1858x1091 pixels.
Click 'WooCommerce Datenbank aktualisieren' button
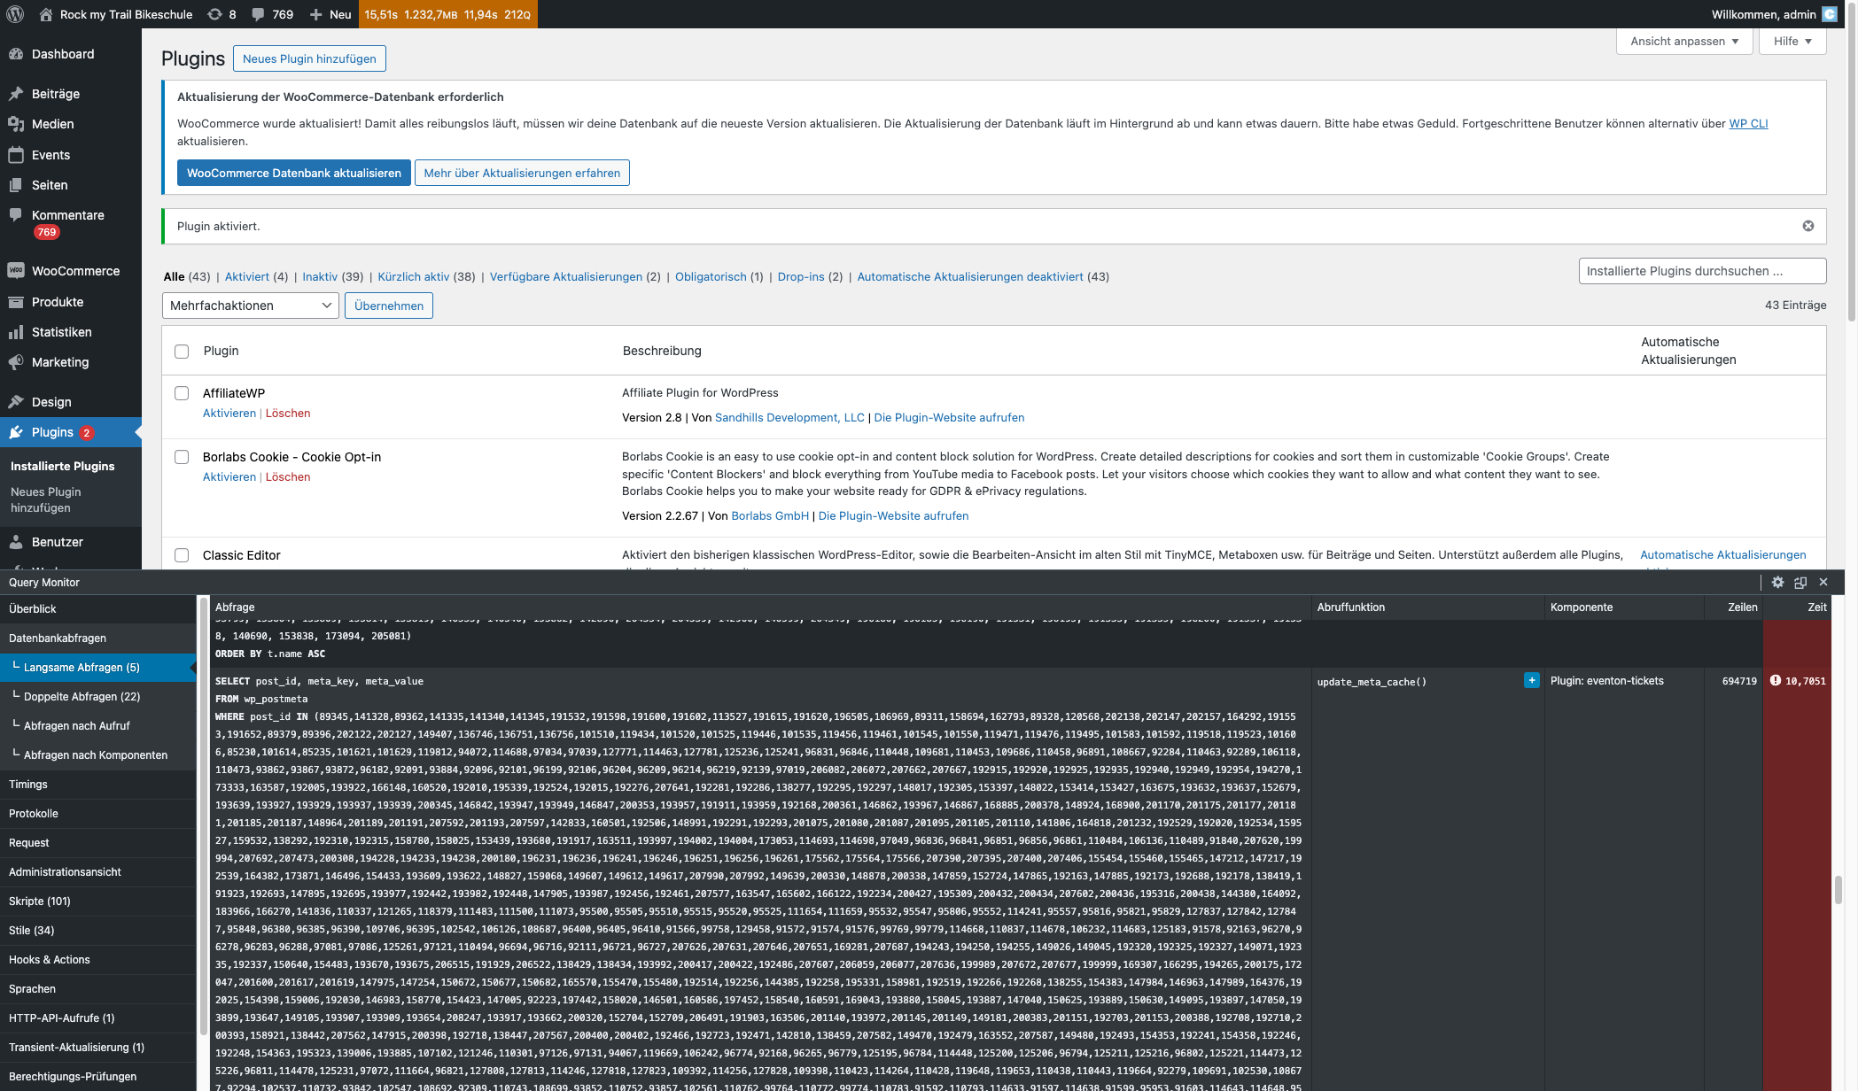(294, 173)
